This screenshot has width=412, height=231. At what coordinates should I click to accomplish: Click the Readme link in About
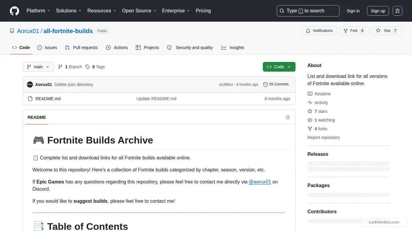pyautogui.click(x=319, y=94)
